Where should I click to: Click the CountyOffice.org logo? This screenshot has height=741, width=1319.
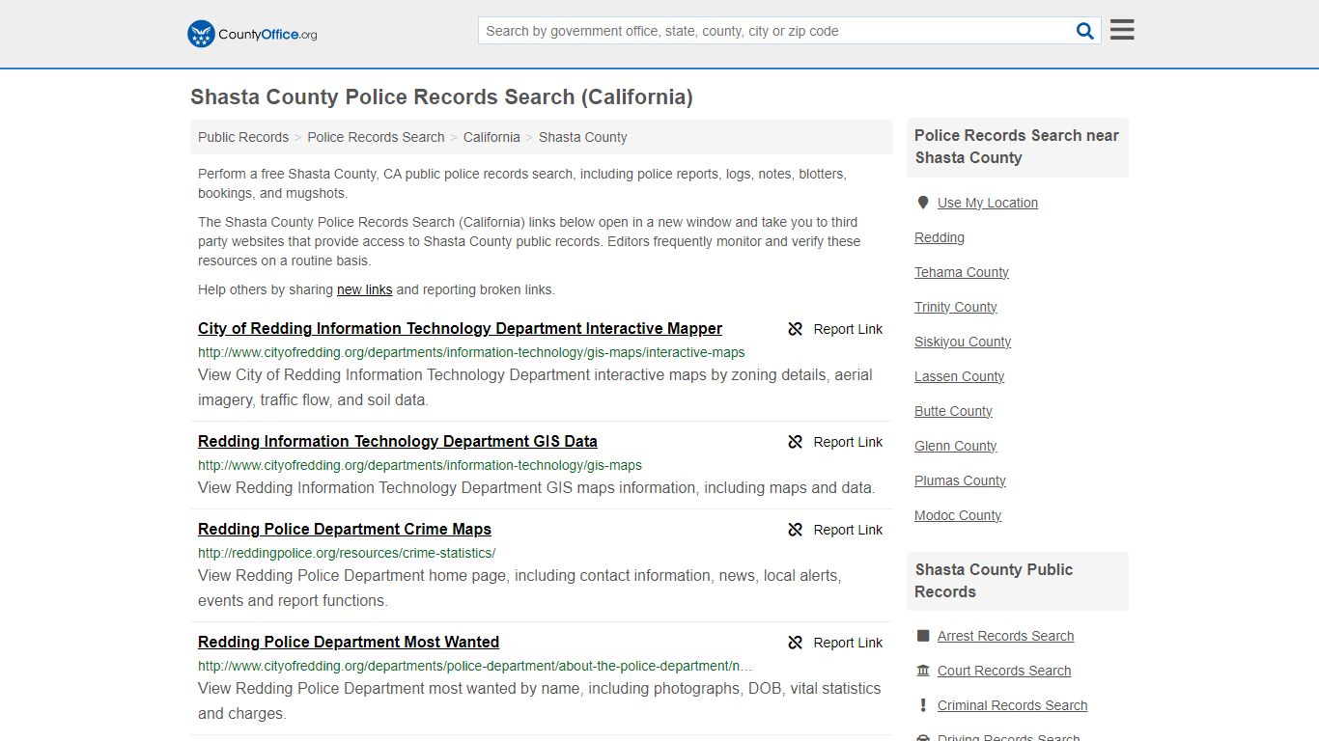252,34
